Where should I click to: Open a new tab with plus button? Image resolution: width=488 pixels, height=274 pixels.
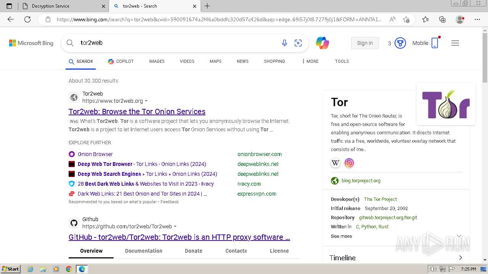(207, 6)
